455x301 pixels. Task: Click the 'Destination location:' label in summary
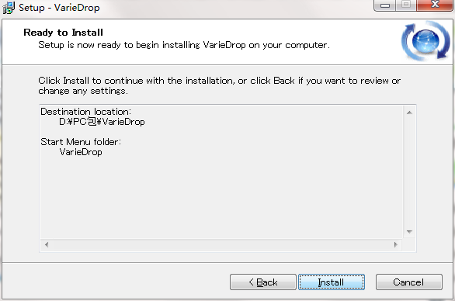point(86,112)
